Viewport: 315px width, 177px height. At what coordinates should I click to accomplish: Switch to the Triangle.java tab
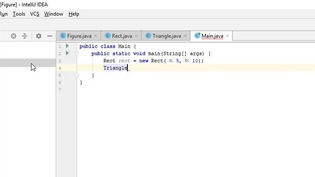[x=166, y=36]
